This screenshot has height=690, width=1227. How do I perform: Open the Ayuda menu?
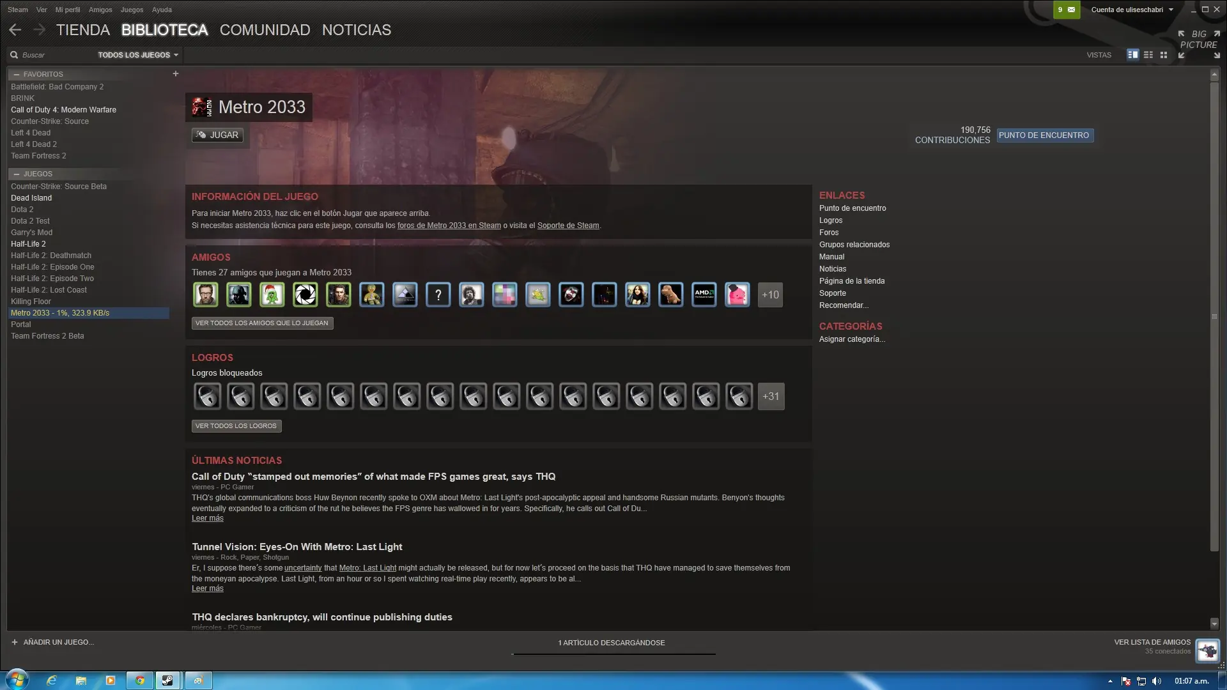pos(162,10)
